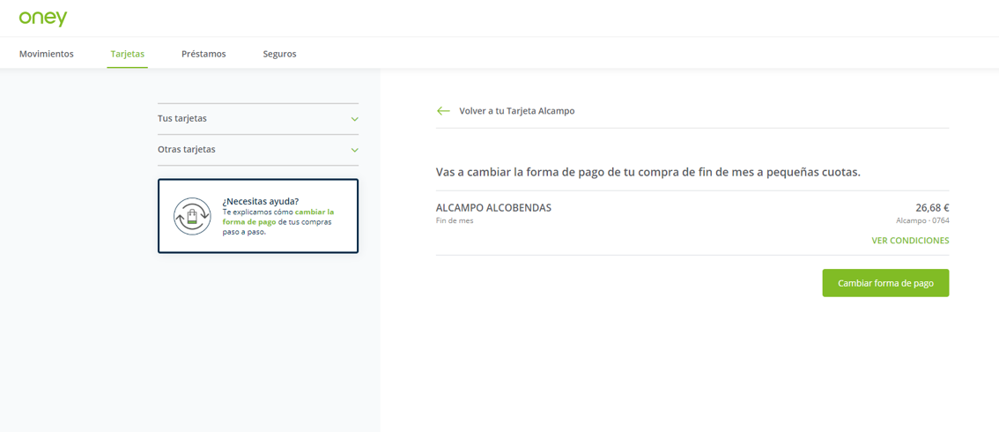Select ALCAMPO ALCOBENDAS purchase name
999x432 pixels.
coord(493,208)
